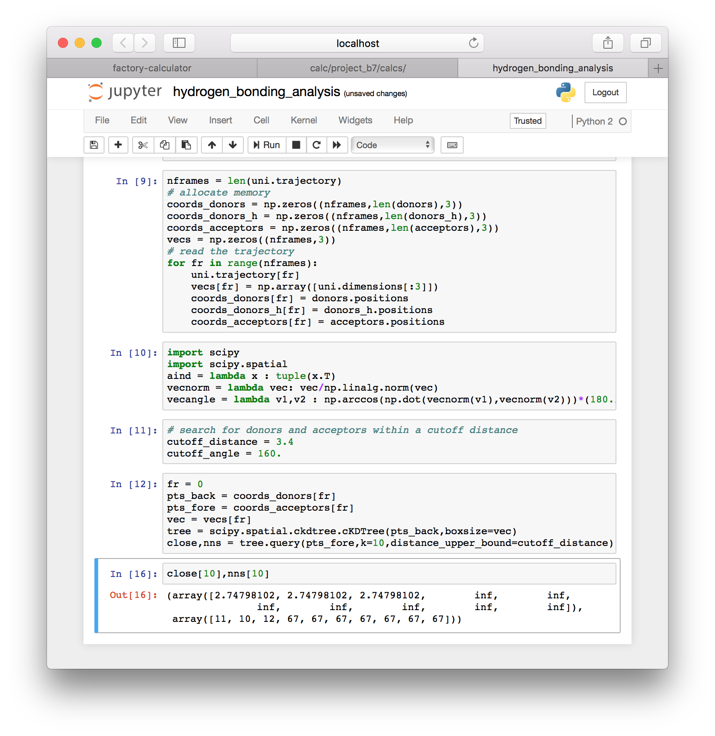Show all tabs overview icon
Screen dimensions: 715x736
pos(645,43)
